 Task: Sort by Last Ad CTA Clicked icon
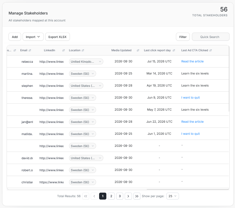pos(211,50)
